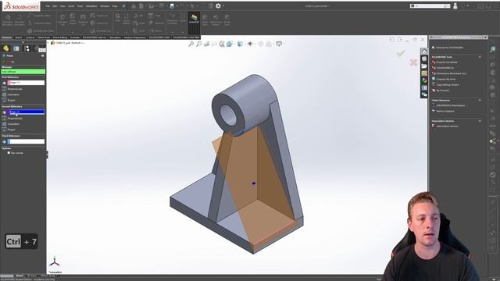This screenshot has width=500, height=281.
Task: Switch to the Sketch ribbon tab
Action: pyautogui.click(x=19, y=37)
